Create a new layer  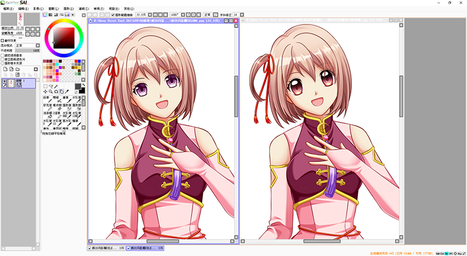5,69
